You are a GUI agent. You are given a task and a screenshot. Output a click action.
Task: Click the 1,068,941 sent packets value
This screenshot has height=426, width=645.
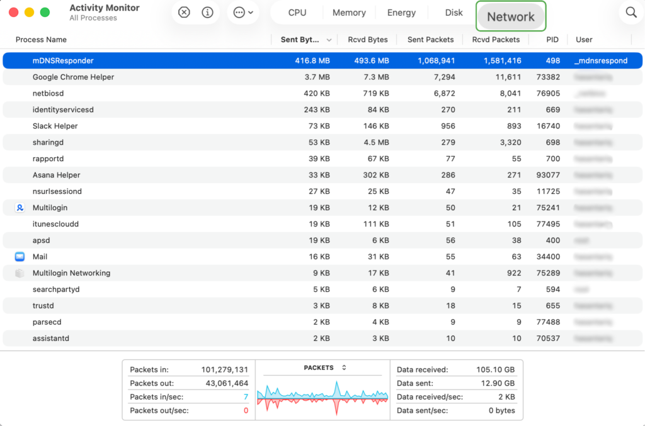[436, 61]
